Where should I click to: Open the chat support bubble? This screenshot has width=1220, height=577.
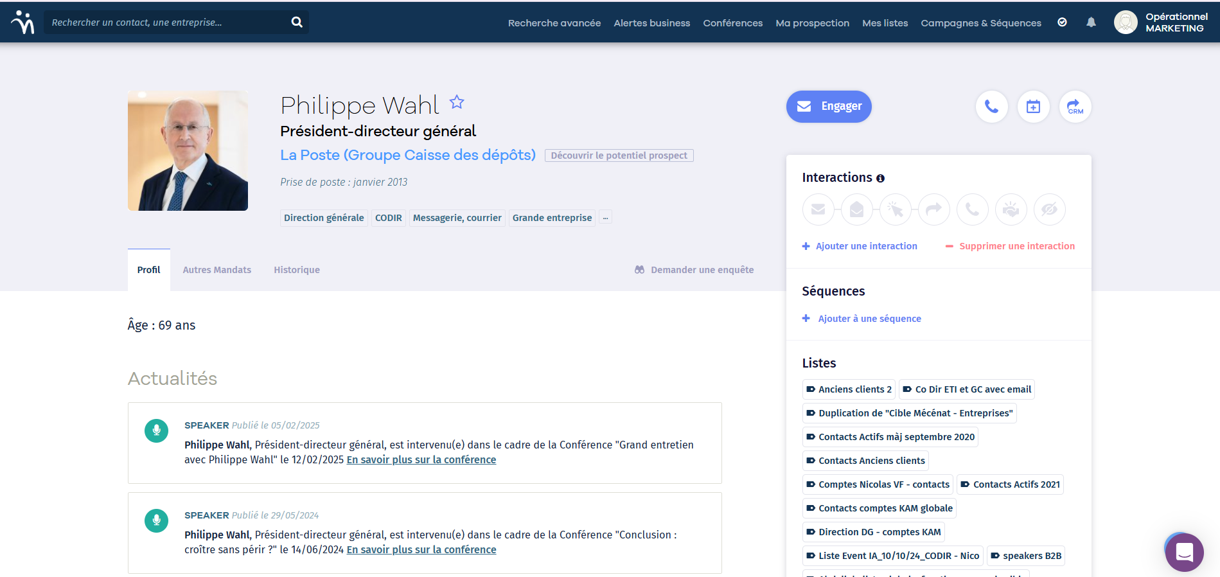[x=1185, y=553]
